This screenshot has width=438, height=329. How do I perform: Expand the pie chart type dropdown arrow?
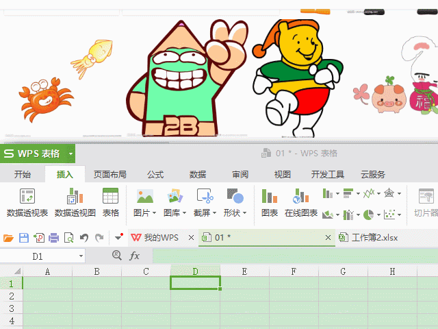pyautogui.click(x=378, y=215)
